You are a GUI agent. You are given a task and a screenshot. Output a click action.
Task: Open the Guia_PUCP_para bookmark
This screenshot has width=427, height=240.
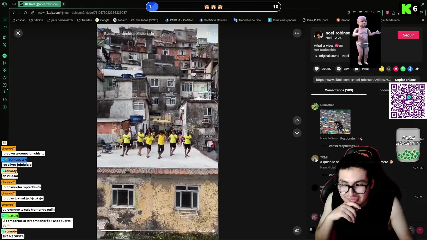(x=317, y=20)
